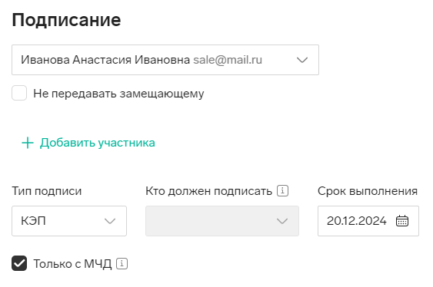This screenshot has width=433, height=287.
Task: Click chevron in disabled «Кто должен подписать» field
Action: coord(282,221)
